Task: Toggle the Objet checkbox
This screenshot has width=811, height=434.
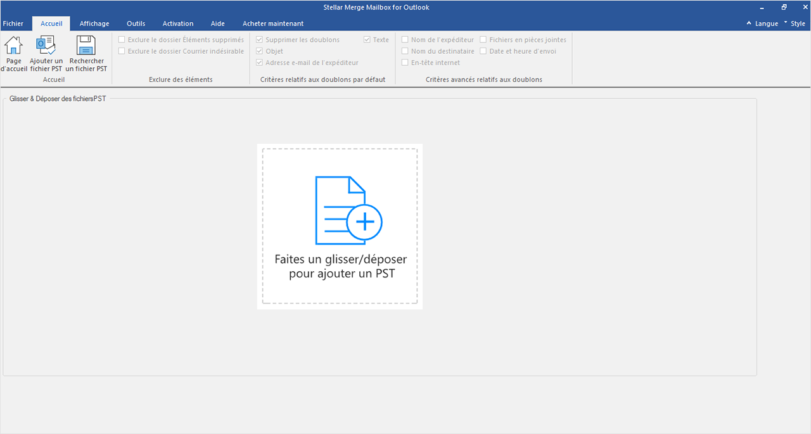Action: 260,51
